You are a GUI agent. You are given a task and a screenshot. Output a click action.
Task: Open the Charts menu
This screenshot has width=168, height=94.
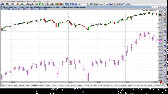18,2
